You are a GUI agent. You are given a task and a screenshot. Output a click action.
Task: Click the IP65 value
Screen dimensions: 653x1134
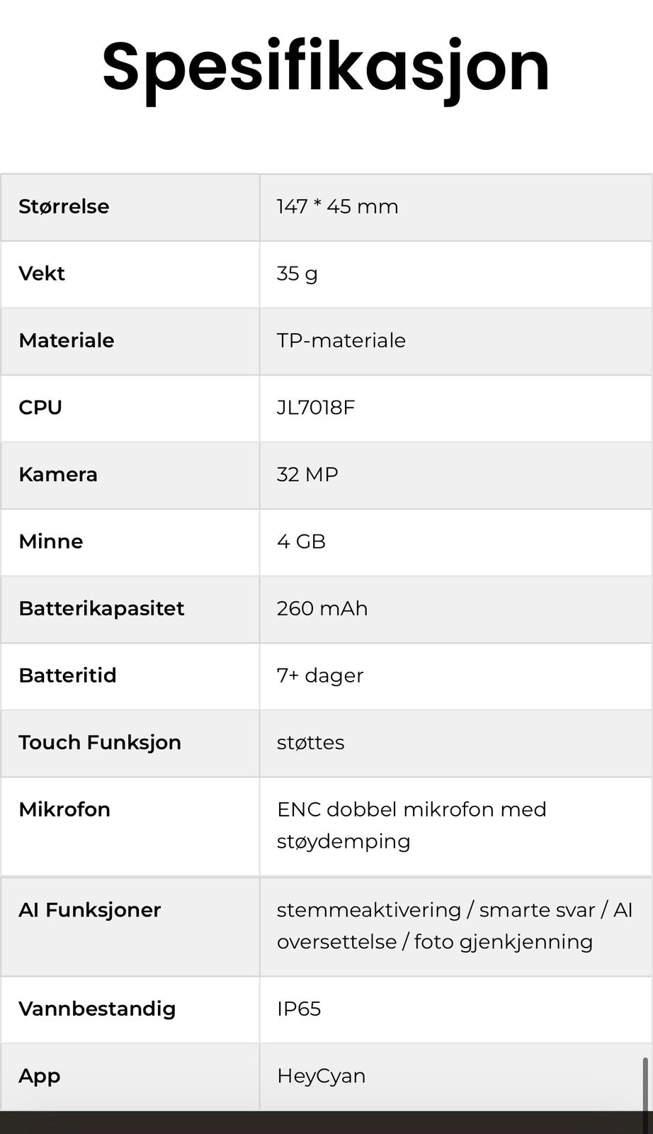(x=298, y=1009)
